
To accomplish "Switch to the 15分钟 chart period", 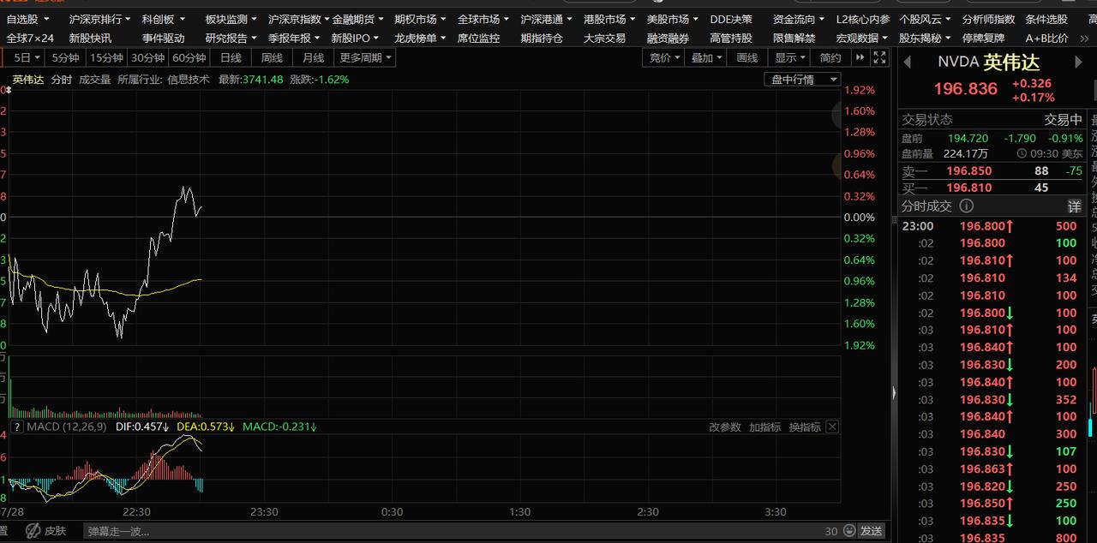I will tap(107, 57).
